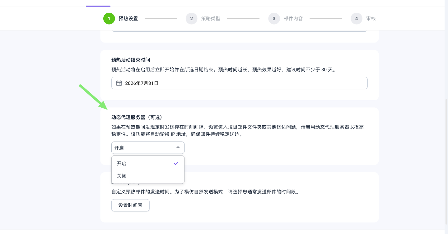Click the step 3 number circle
The height and width of the screenshot is (234, 448).
tap(274, 19)
